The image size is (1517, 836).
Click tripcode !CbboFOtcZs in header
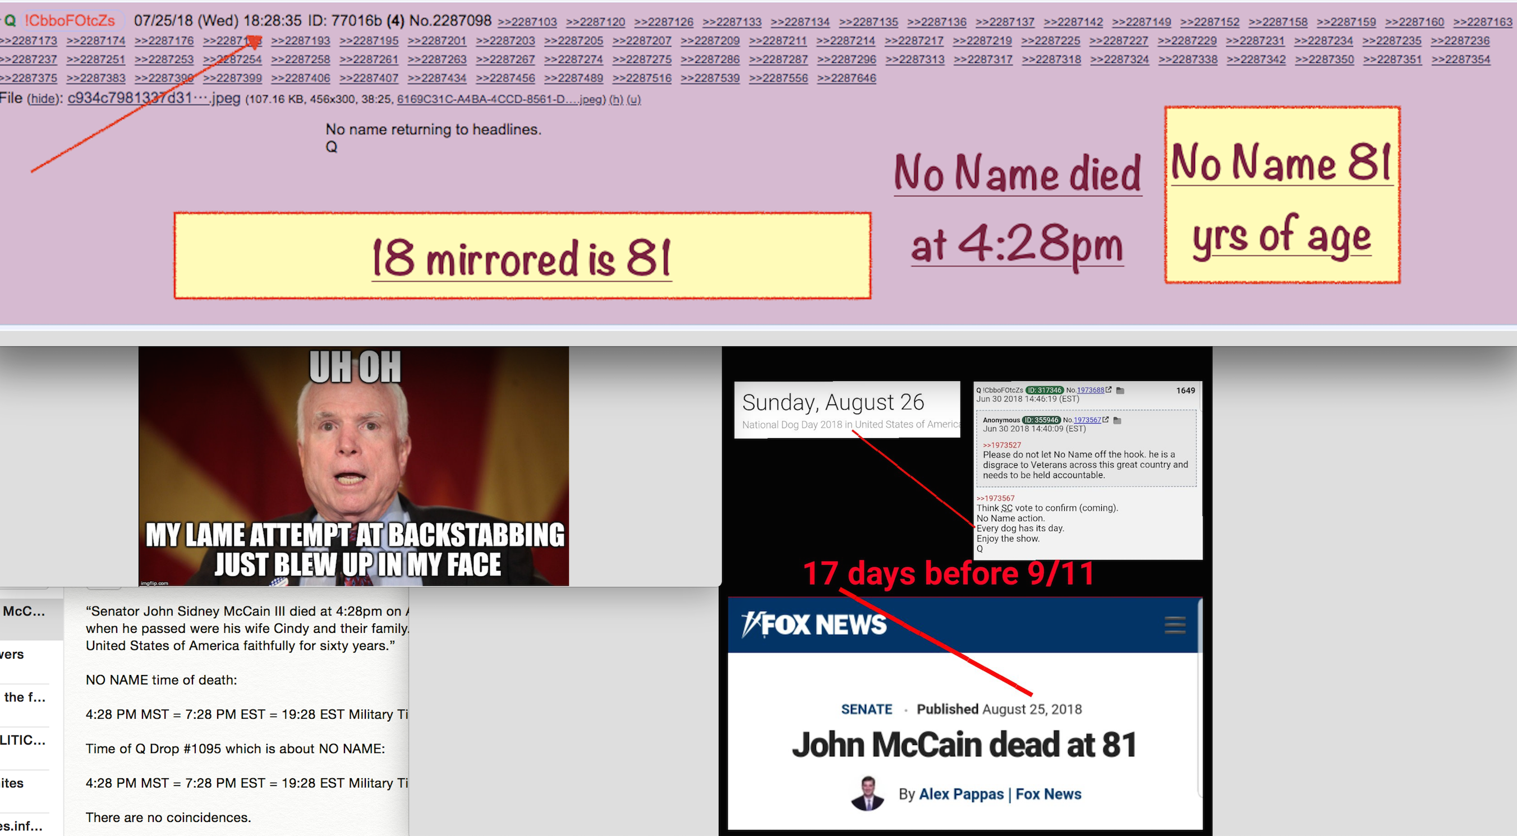coord(70,21)
